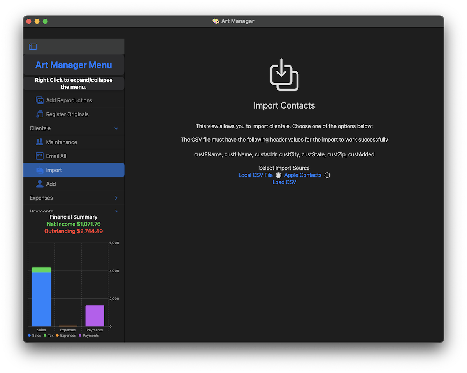467x373 pixels.
Task: Click the Load CSV link
Action: tap(284, 182)
